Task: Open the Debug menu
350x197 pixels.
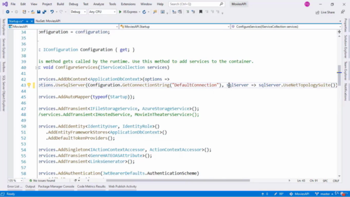Action: tap(73, 4)
